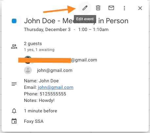Click the date Thursday, December 3
150x133 pixels.
pos(47,29)
